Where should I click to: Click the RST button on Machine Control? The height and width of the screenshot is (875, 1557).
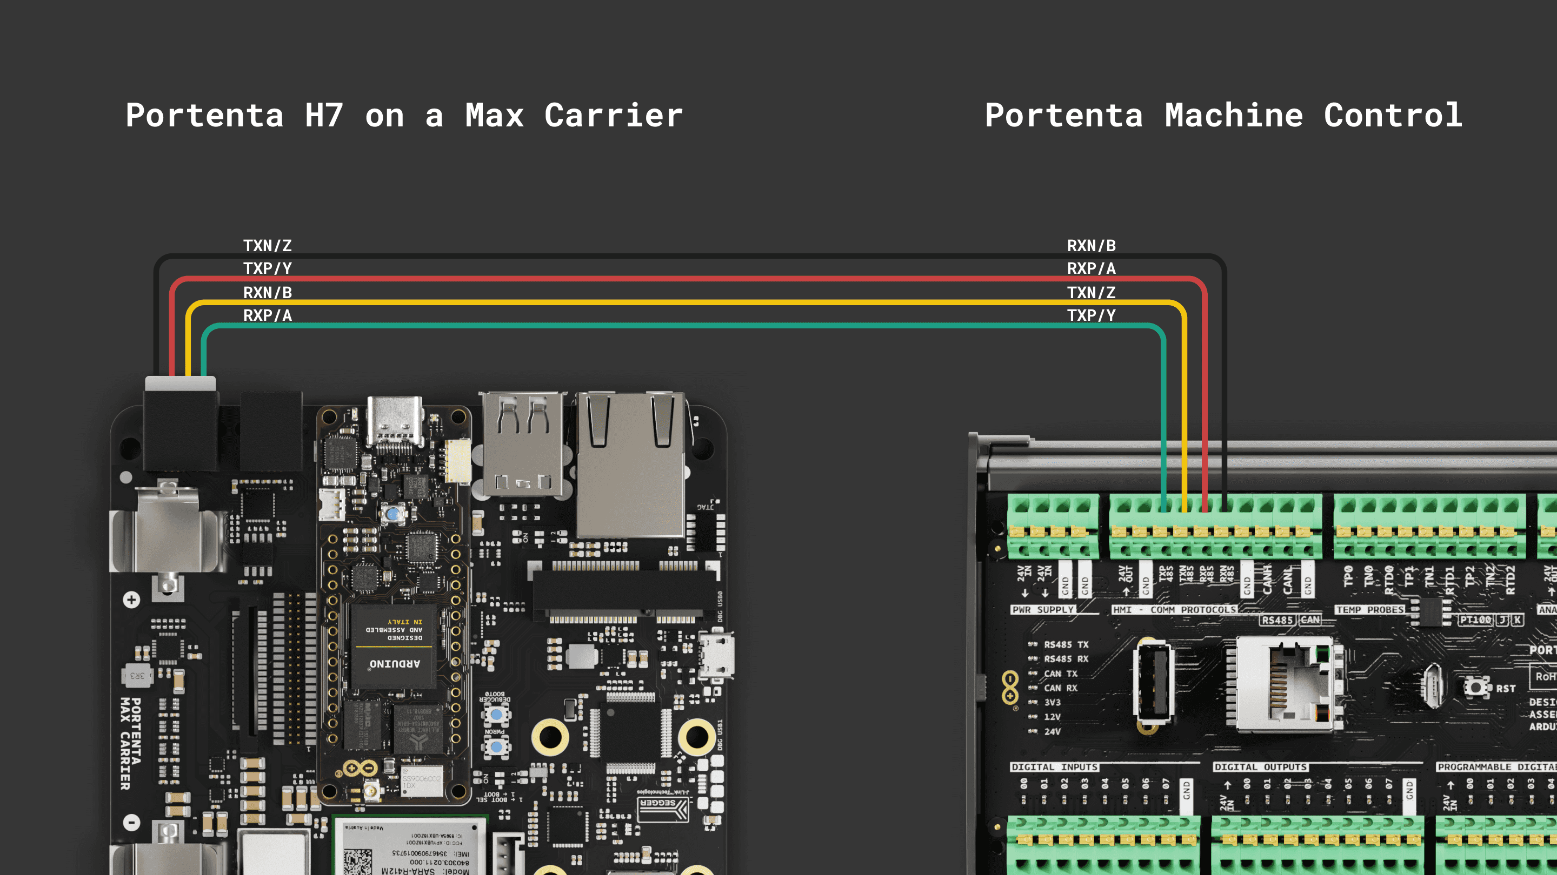pos(1476,687)
